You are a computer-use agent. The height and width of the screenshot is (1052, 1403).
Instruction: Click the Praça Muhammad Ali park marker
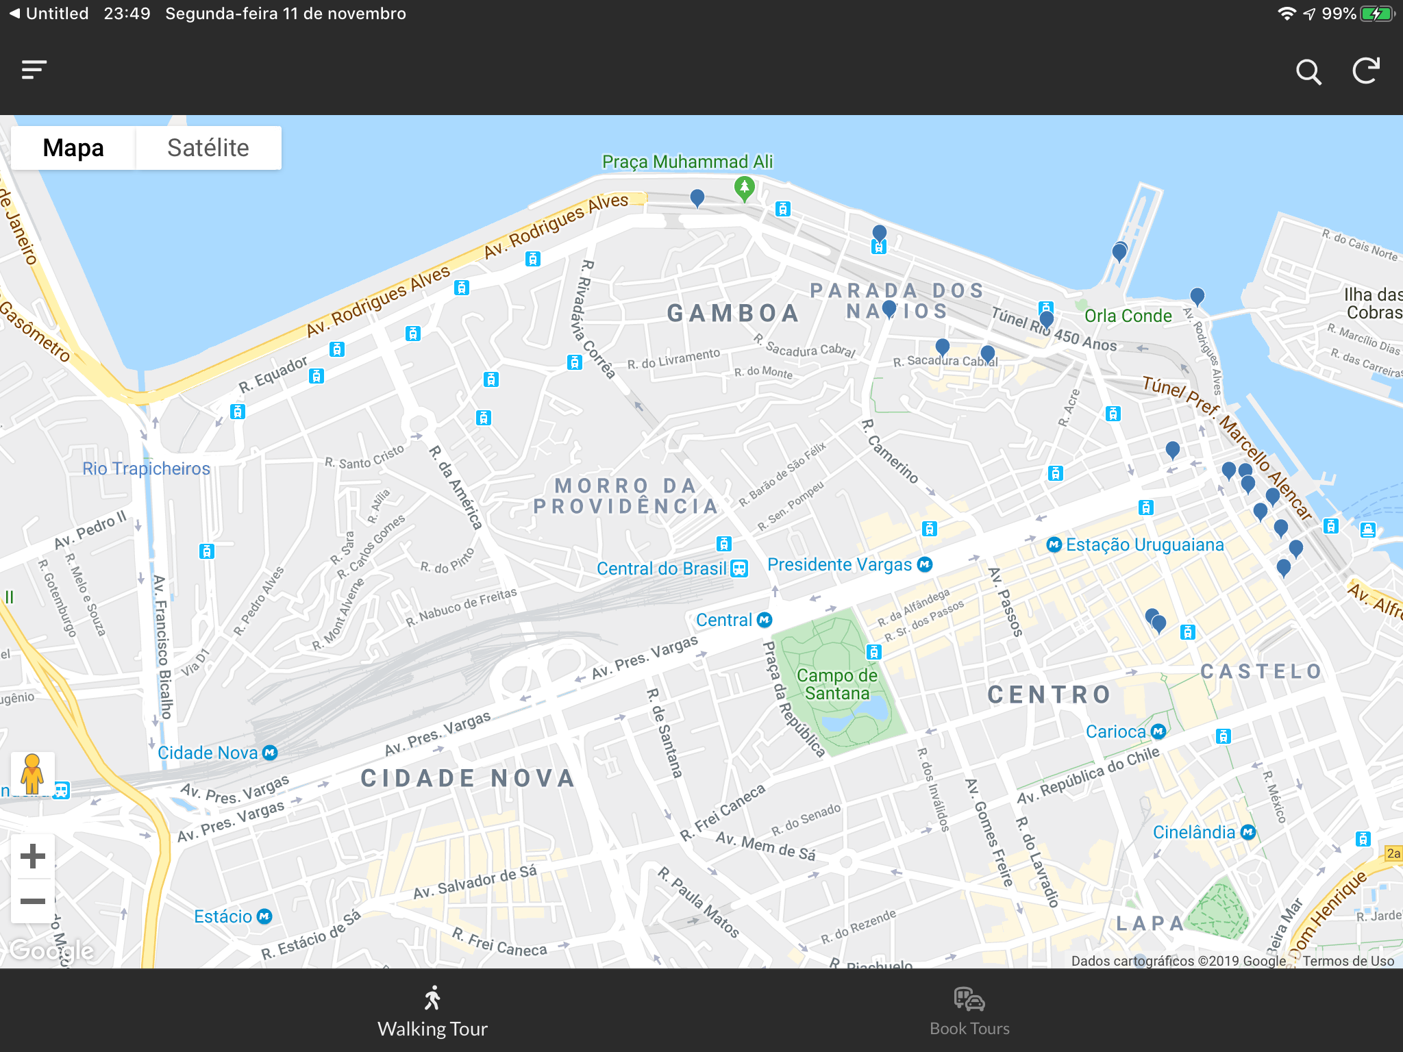(x=744, y=186)
